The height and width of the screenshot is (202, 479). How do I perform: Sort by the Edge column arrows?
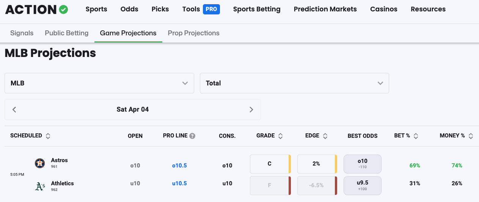tap(325, 136)
